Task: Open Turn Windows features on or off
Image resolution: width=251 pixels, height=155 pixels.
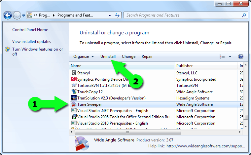Action: pyautogui.click(x=37, y=52)
